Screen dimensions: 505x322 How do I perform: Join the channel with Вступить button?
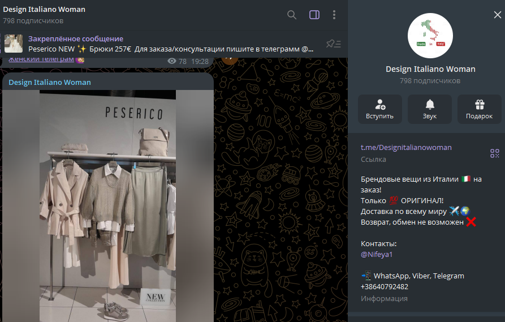click(379, 109)
